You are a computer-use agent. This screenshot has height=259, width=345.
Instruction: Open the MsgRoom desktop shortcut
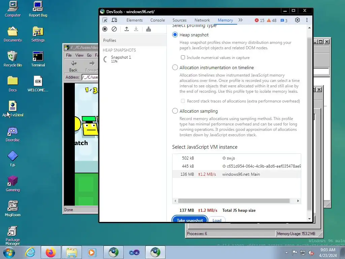click(x=12, y=209)
